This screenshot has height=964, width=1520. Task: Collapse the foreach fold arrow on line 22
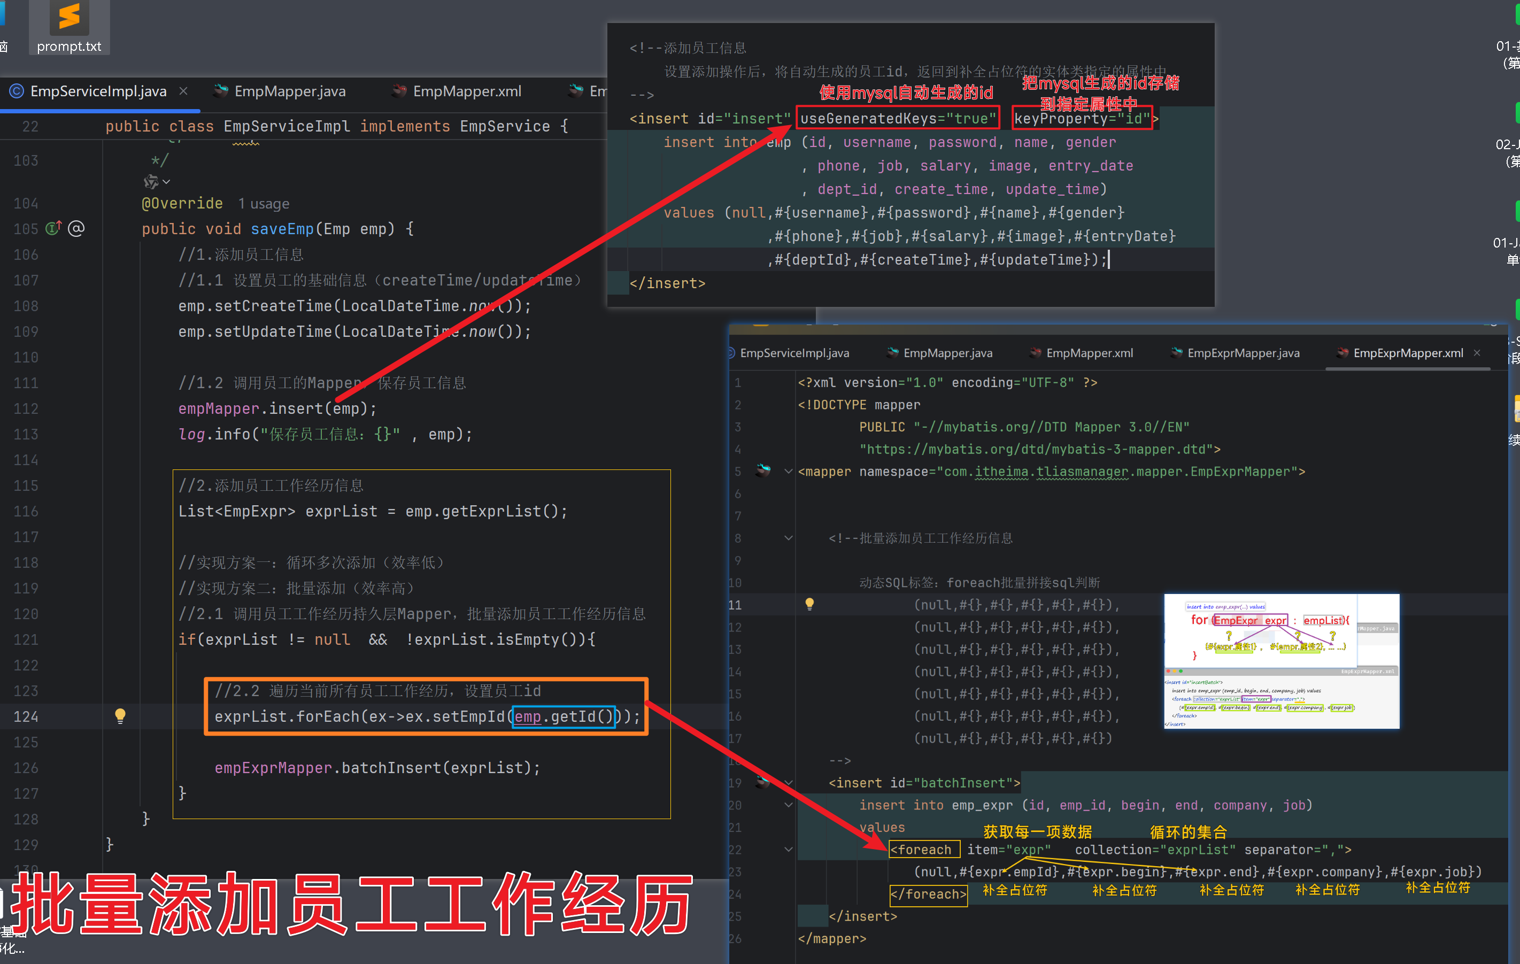(x=789, y=849)
